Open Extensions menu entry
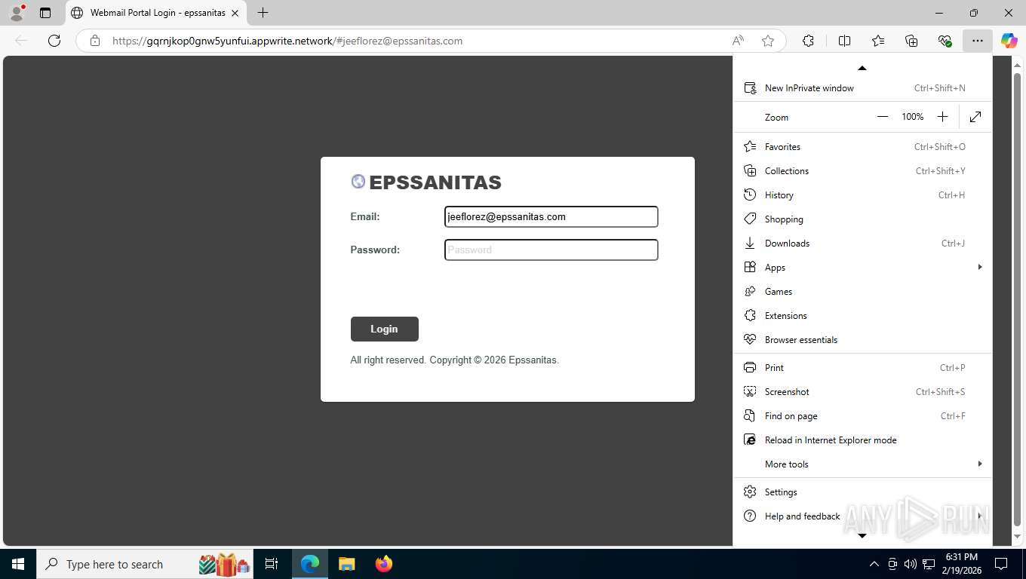The width and height of the screenshot is (1026, 579). 863,316
